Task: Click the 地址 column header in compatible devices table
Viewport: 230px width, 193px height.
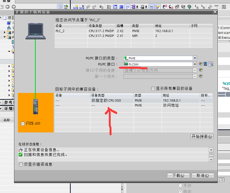Action: point(181,95)
